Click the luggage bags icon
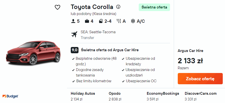The width and height of the screenshot is (225, 103). point(87,21)
